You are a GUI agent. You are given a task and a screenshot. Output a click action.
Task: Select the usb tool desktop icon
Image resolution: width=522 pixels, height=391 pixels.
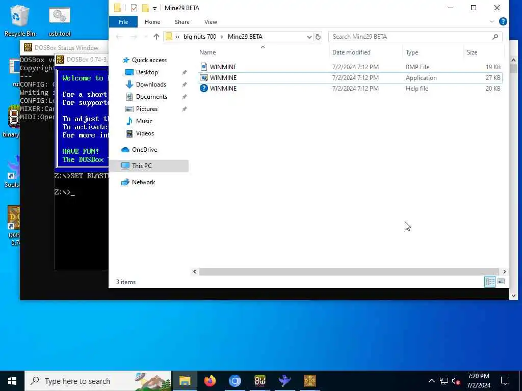pyautogui.click(x=60, y=22)
